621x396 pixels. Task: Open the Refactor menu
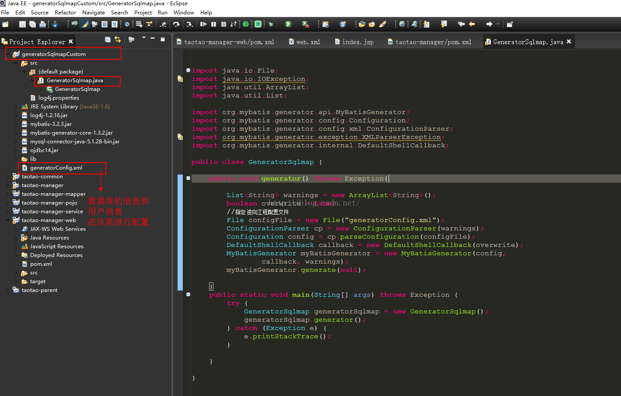tap(65, 13)
